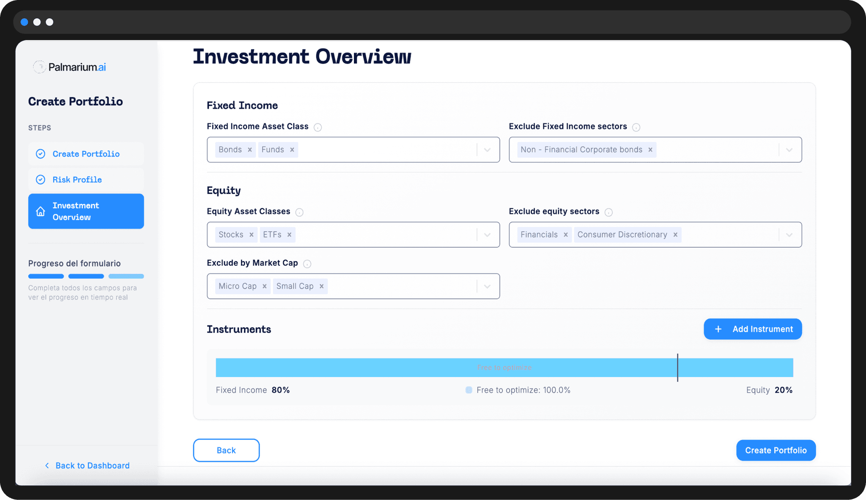The width and height of the screenshot is (866, 500).
Task: Click info icon beside Fixed Income Asset Class
Action: [318, 127]
